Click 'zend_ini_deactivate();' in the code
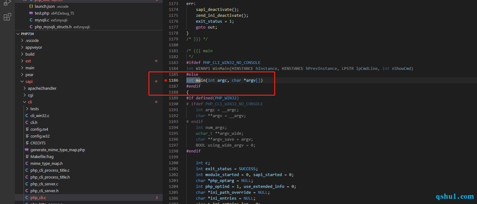 coord(222,16)
